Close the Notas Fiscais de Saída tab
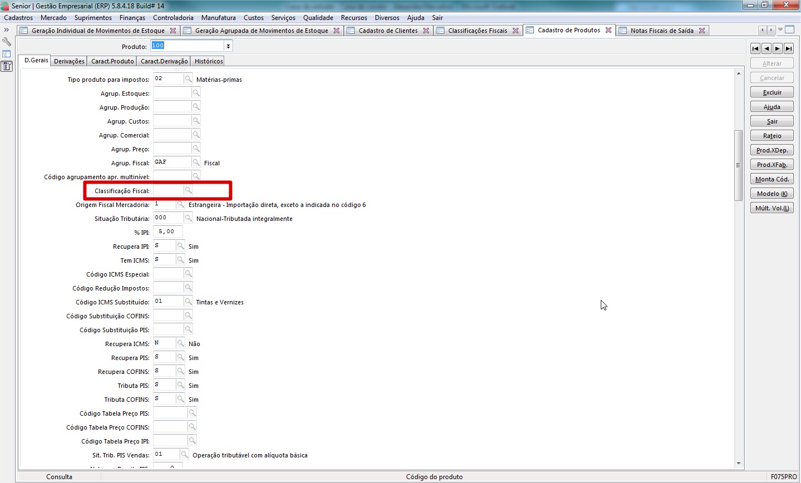 point(702,31)
